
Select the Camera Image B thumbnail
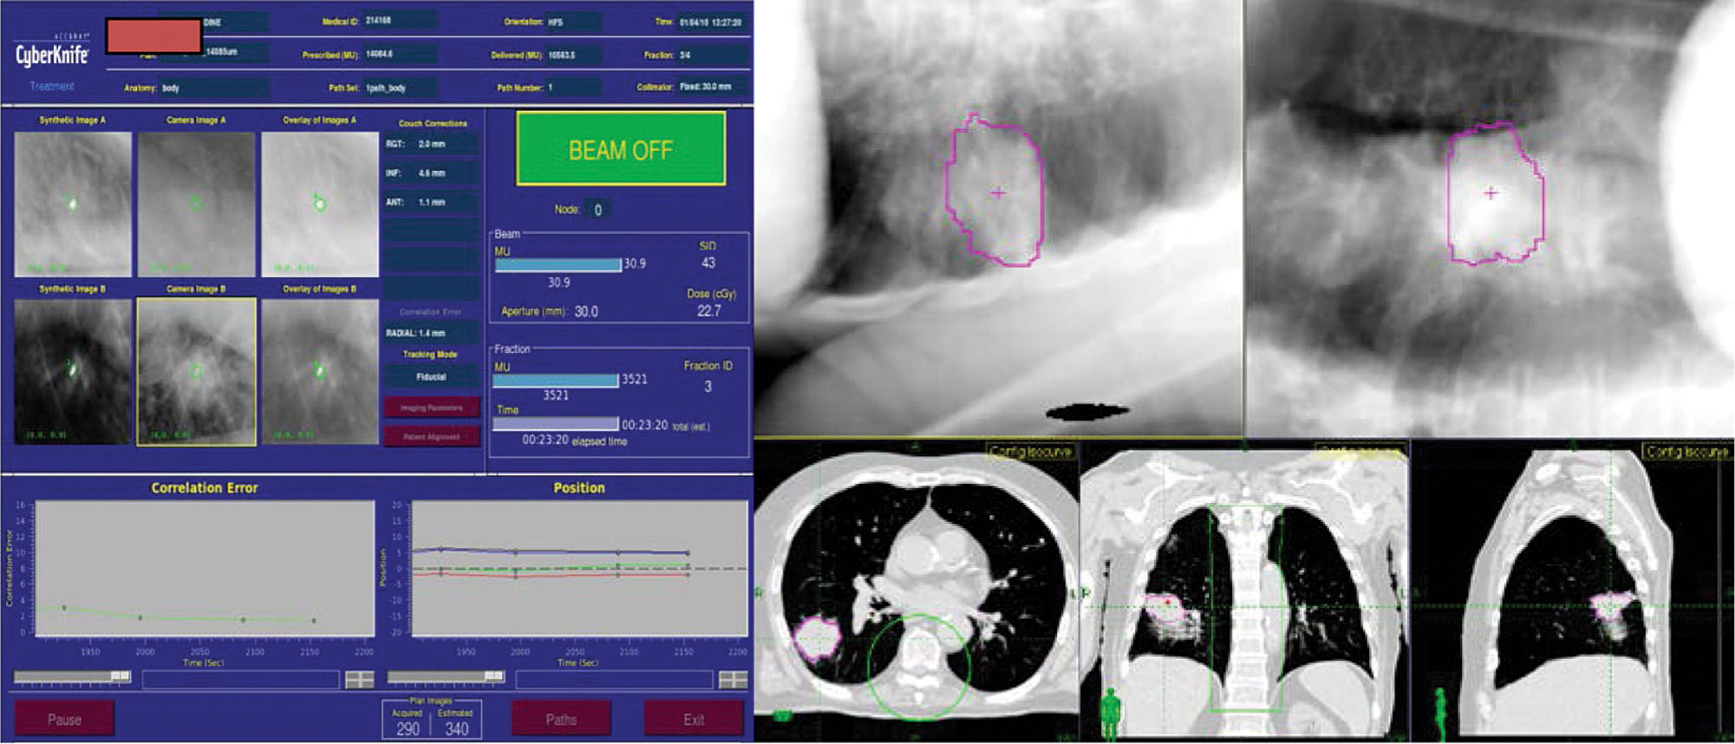(196, 372)
